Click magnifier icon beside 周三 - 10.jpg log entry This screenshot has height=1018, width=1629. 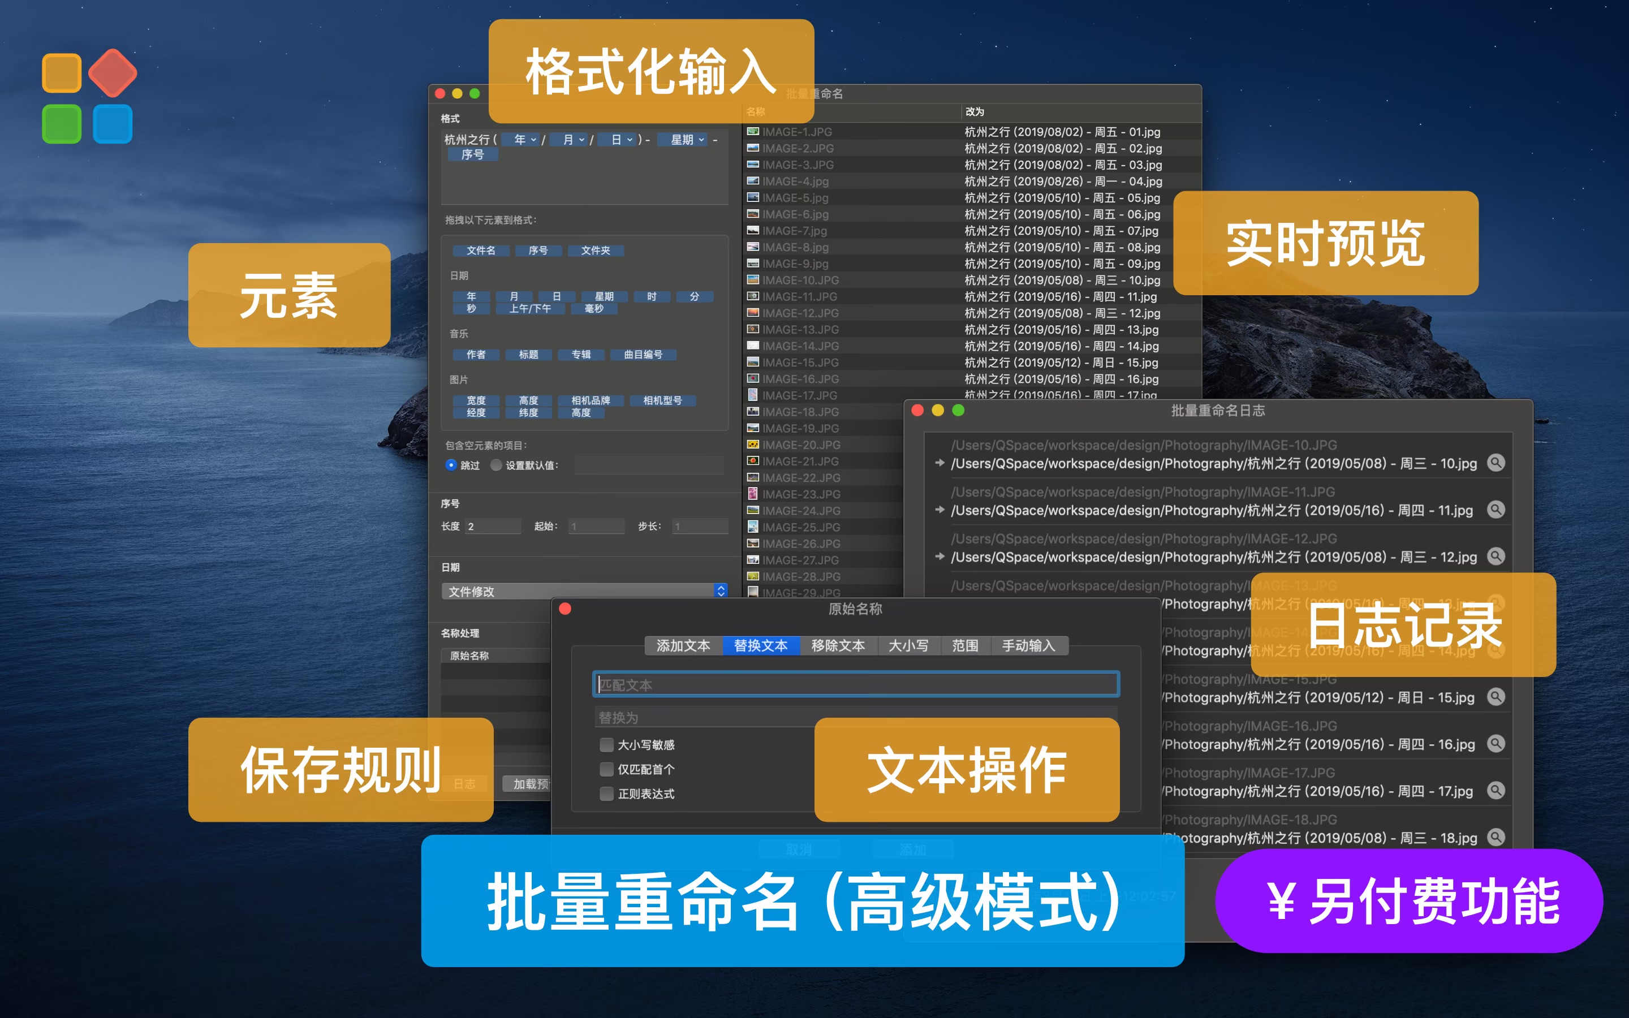coord(1496,463)
